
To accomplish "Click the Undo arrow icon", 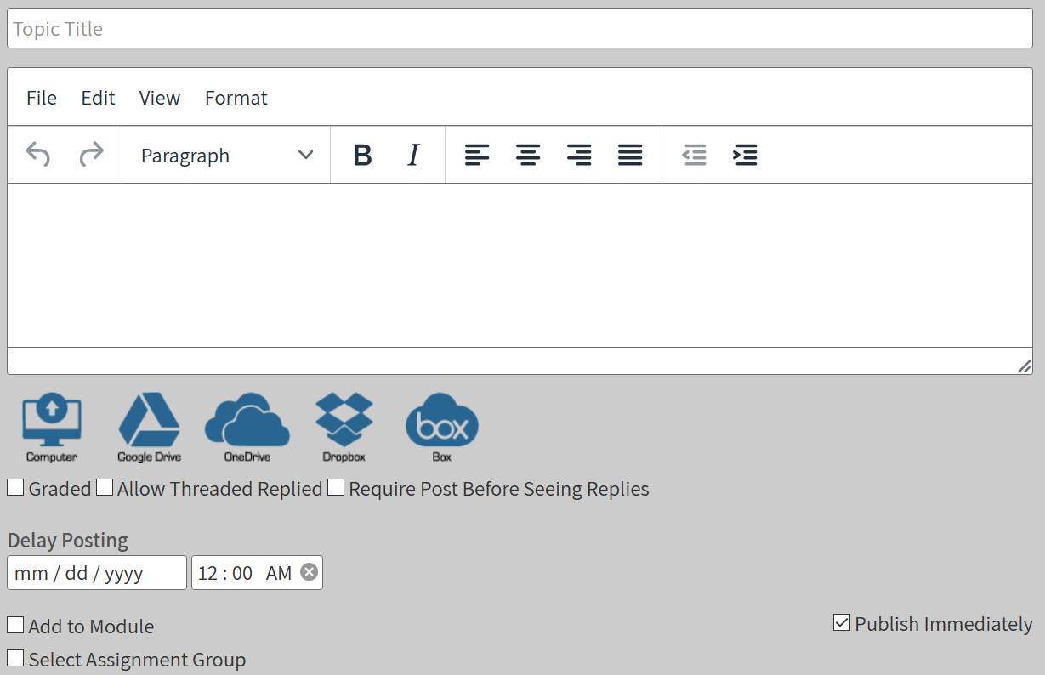I will tap(37, 155).
